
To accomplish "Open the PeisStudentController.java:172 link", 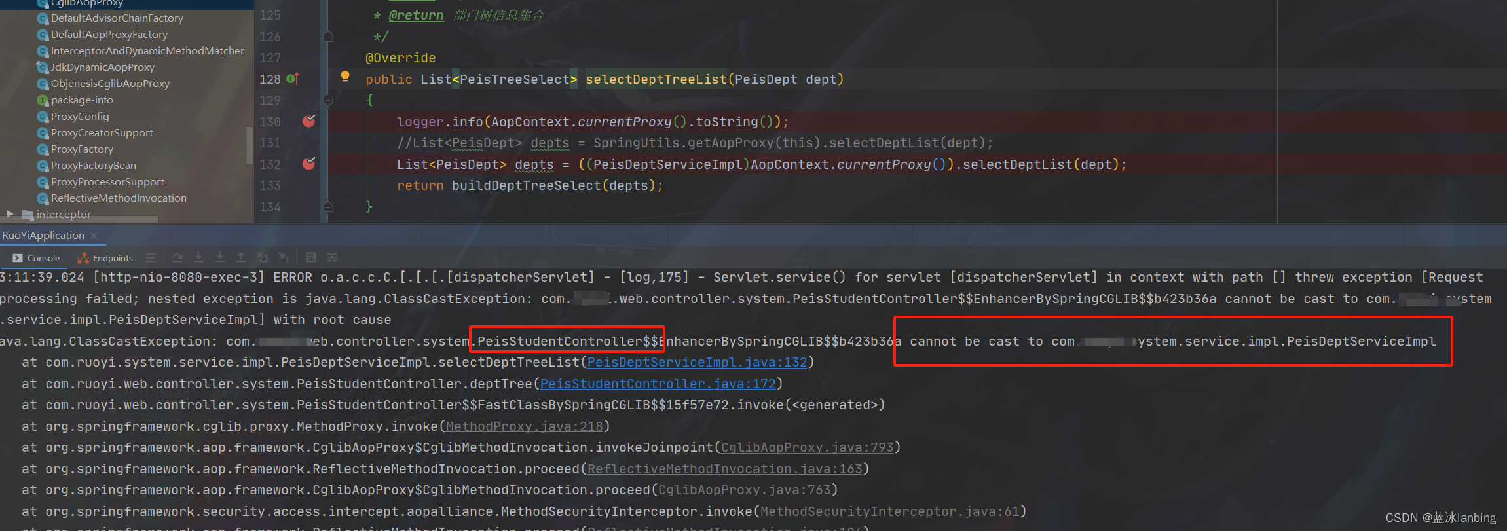I will coord(658,384).
